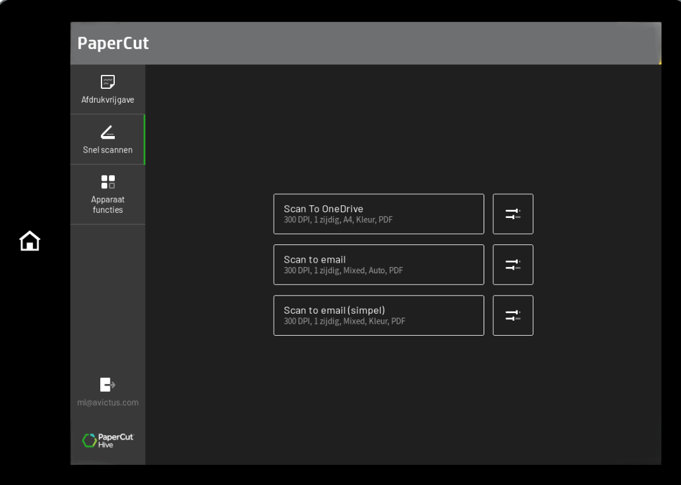This screenshot has width=681, height=485.
Task: Open the adjustment sliders icon beside Scan to email
Action: 513,265
